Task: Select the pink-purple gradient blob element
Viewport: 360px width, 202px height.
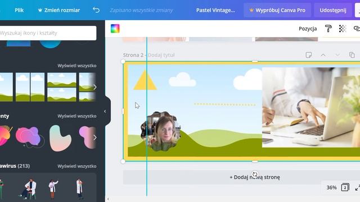Action: 30,137
